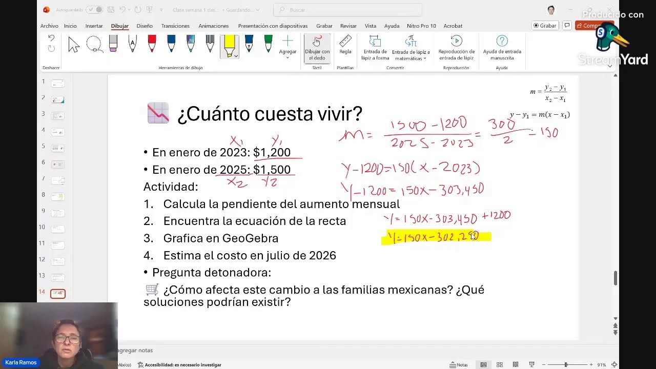Toggle the Autoguardado switch
Viewport: 656px width, 369px height.
pyautogui.click(x=94, y=10)
